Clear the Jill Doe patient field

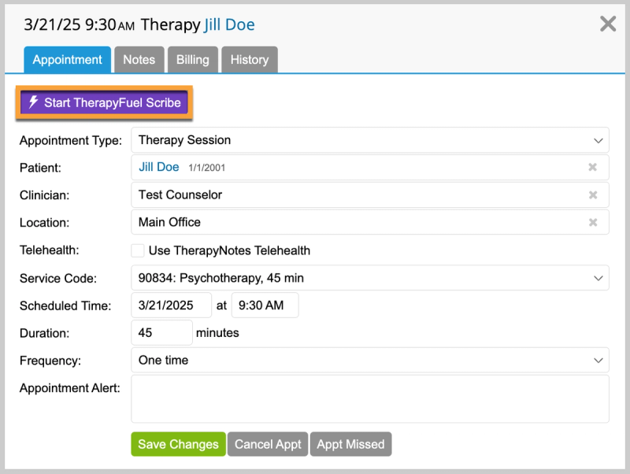click(594, 167)
